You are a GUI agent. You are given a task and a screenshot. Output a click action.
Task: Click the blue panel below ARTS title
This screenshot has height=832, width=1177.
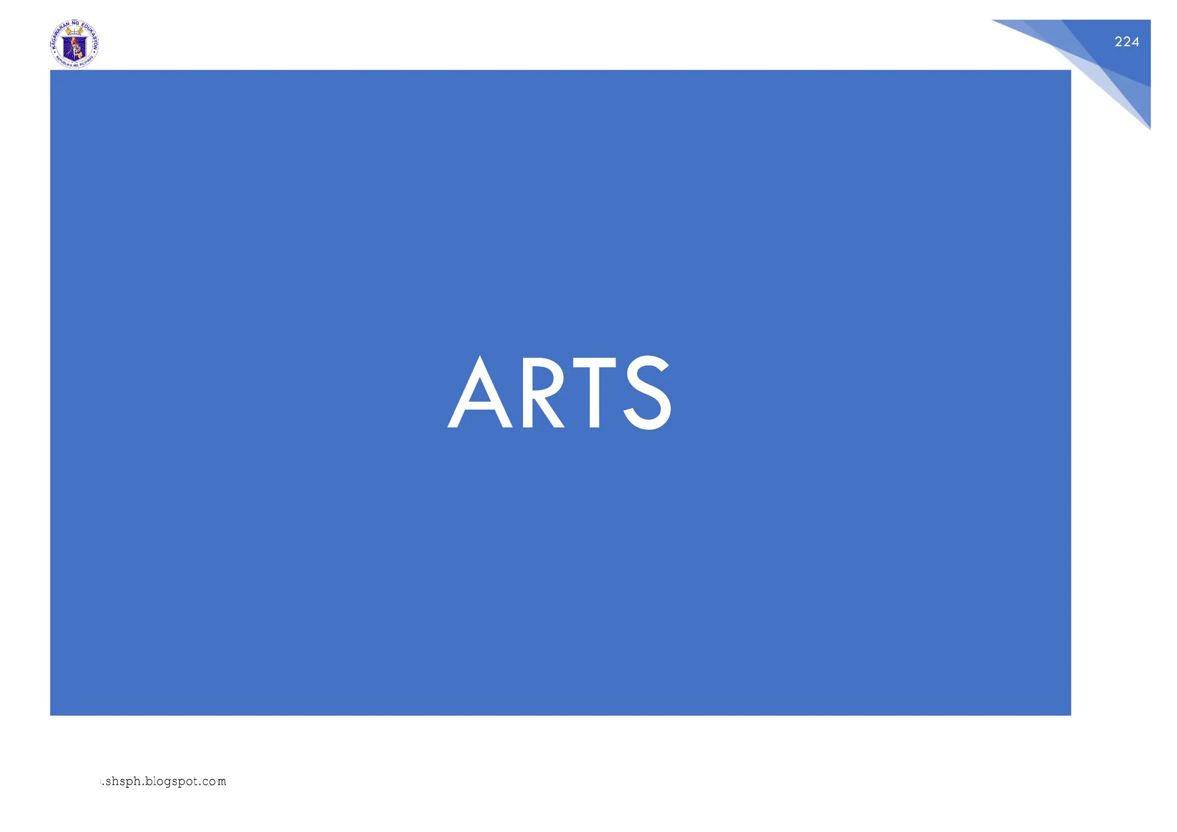[560, 575]
